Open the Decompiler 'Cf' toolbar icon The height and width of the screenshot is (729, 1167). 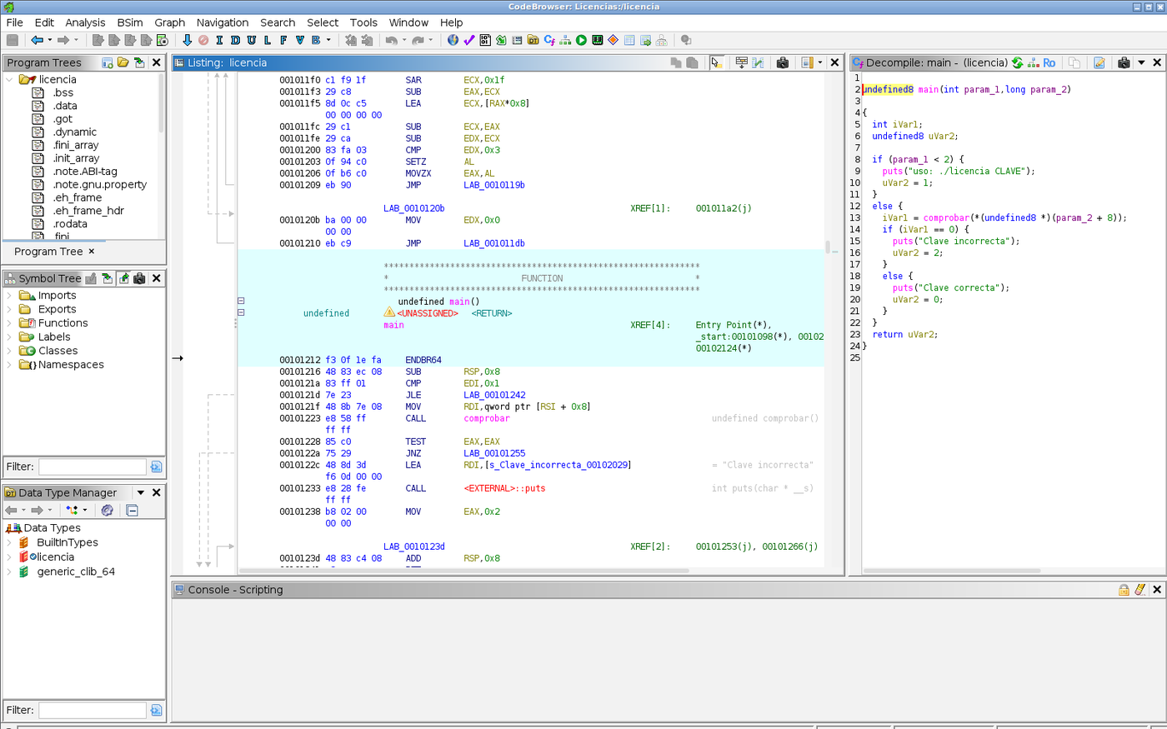click(549, 40)
